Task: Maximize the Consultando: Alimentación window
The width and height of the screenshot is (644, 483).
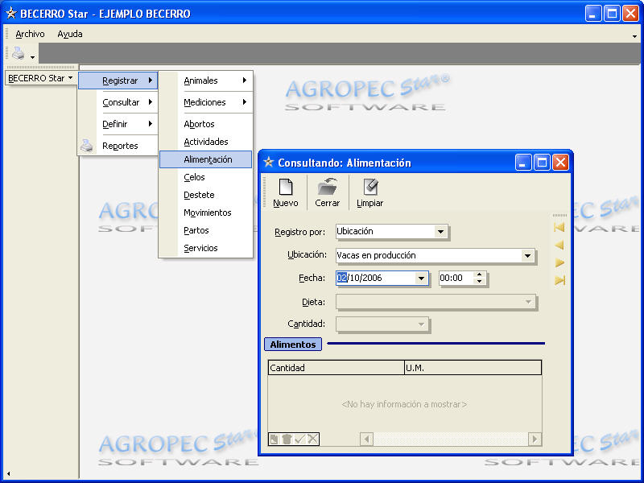Action: [x=542, y=163]
